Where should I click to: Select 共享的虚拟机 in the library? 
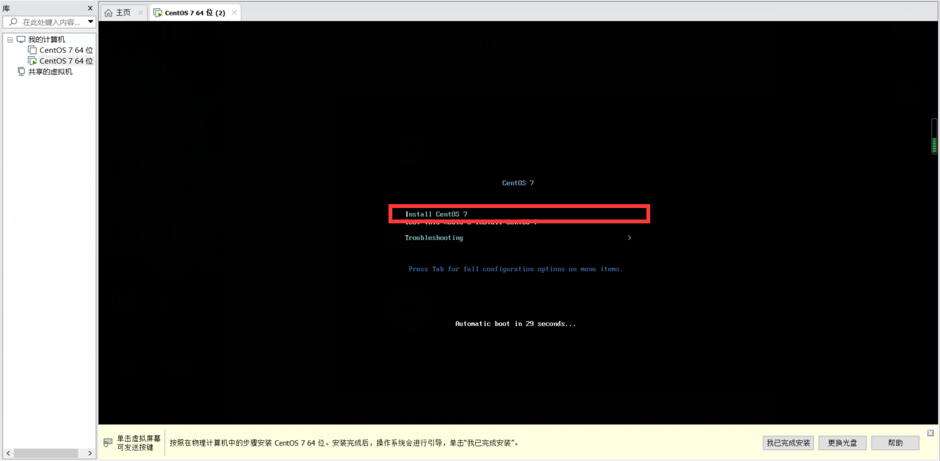pos(50,72)
